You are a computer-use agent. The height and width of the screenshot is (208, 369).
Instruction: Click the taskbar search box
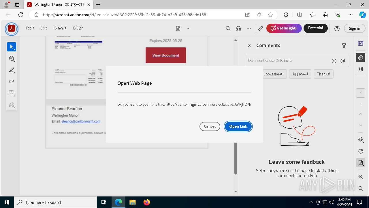tap(55, 202)
